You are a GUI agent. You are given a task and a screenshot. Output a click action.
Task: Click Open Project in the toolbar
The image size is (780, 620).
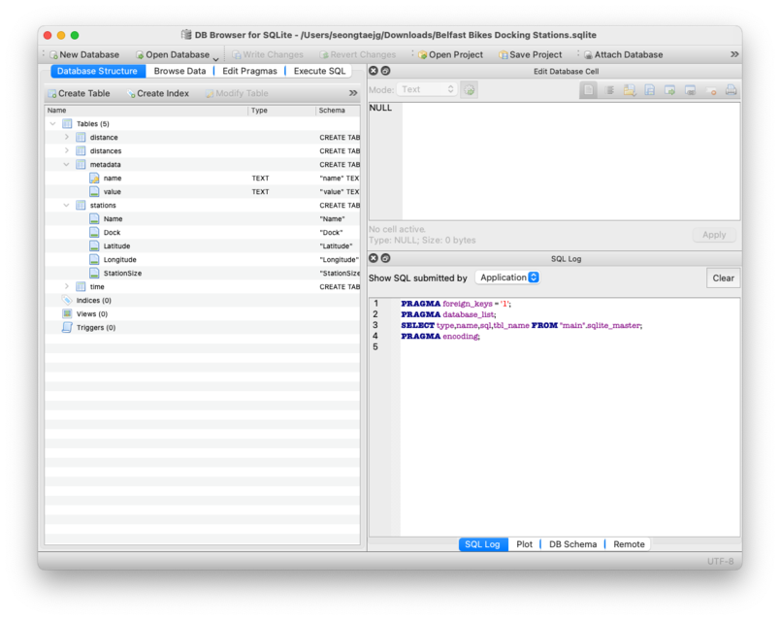[x=450, y=54]
